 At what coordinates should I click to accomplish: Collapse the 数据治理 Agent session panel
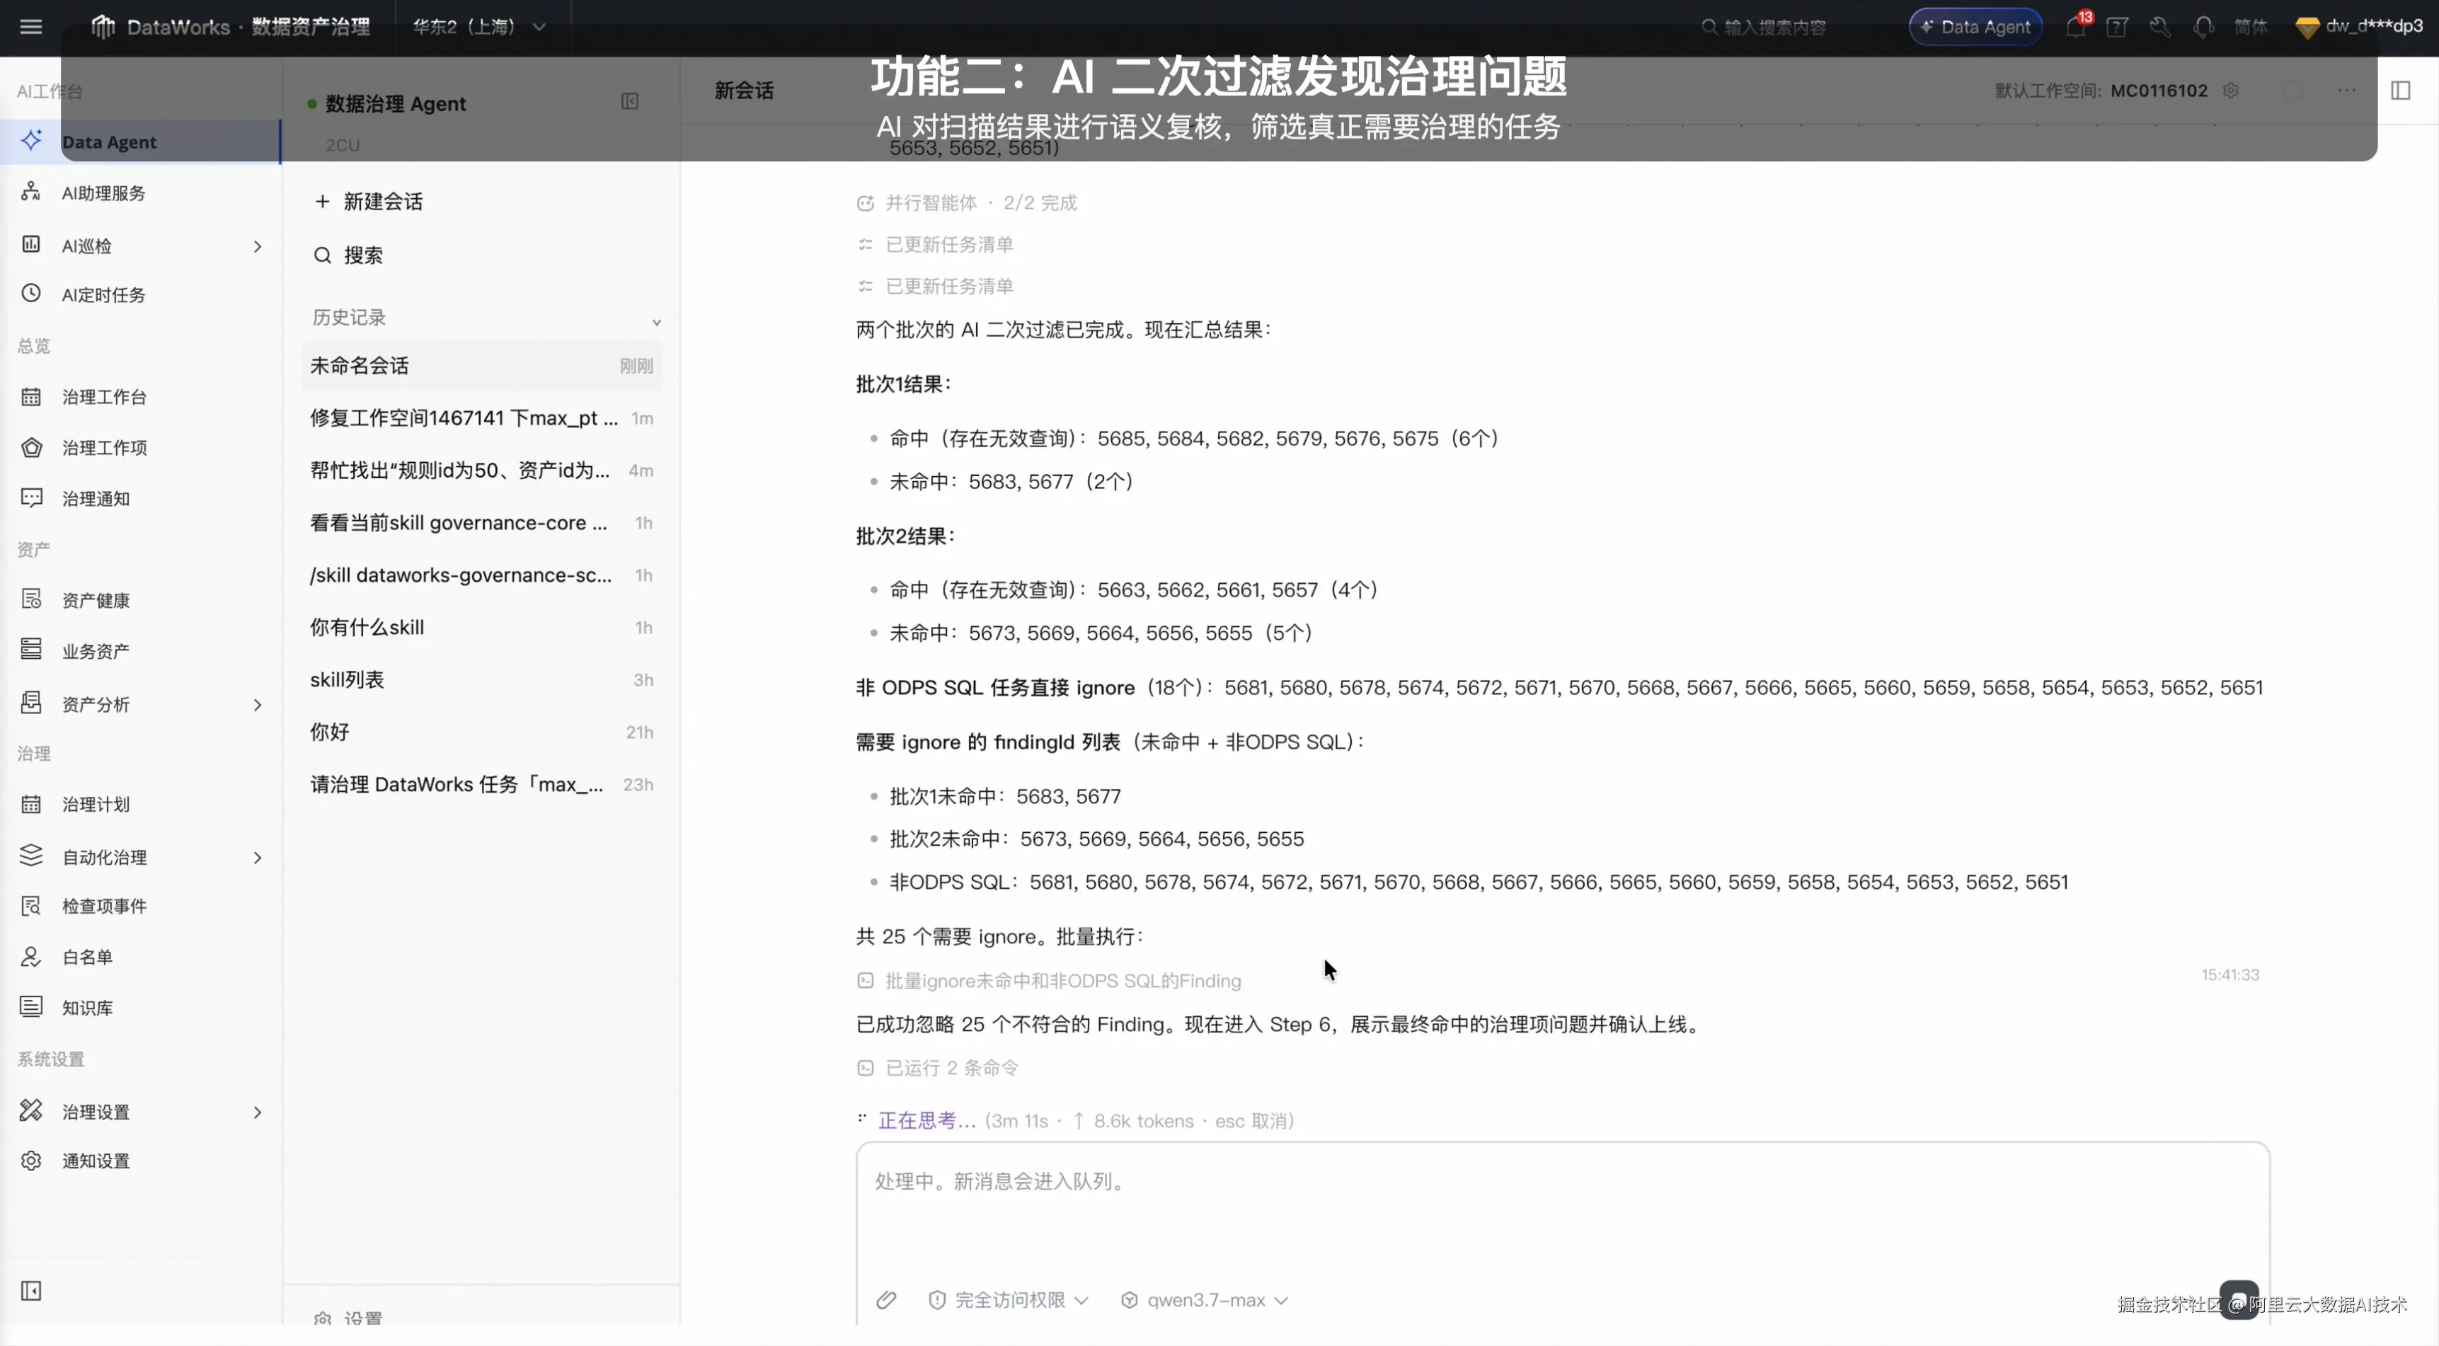point(630,101)
